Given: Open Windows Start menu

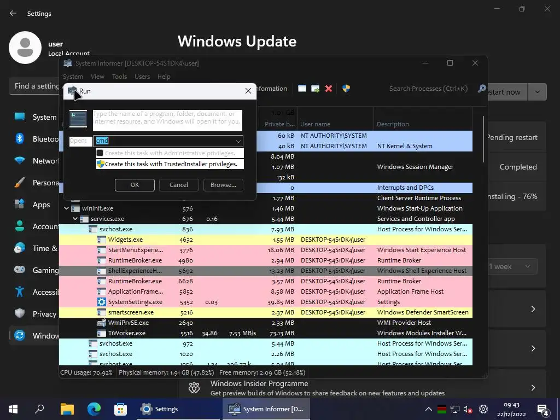Looking at the screenshot, I should (13, 409).
